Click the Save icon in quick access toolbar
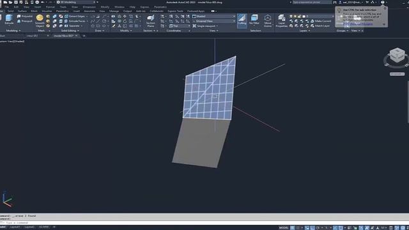The image size is (409, 230). pos(16,2)
